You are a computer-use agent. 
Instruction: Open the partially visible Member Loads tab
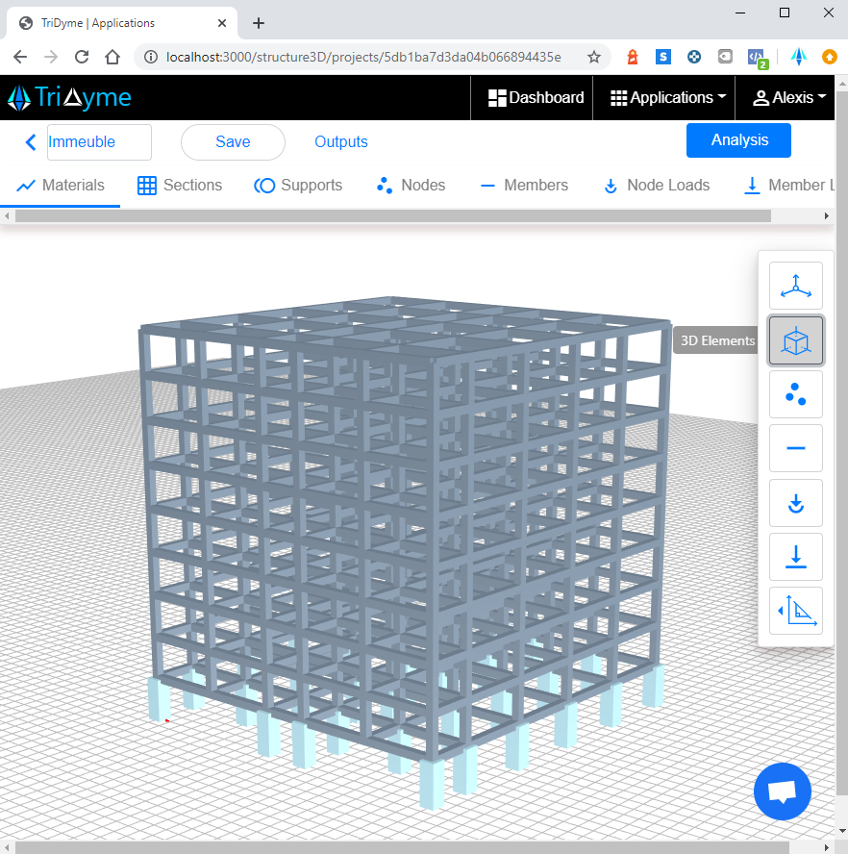coord(788,186)
